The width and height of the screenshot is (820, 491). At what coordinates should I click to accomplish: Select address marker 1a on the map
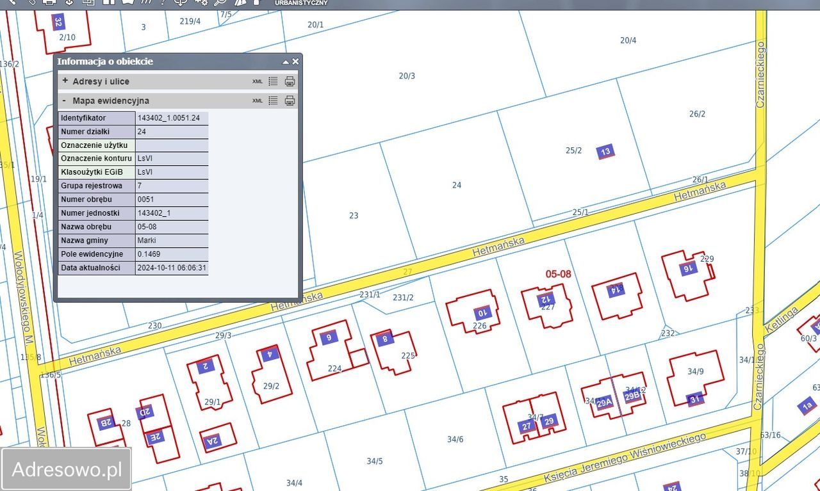pos(807,406)
